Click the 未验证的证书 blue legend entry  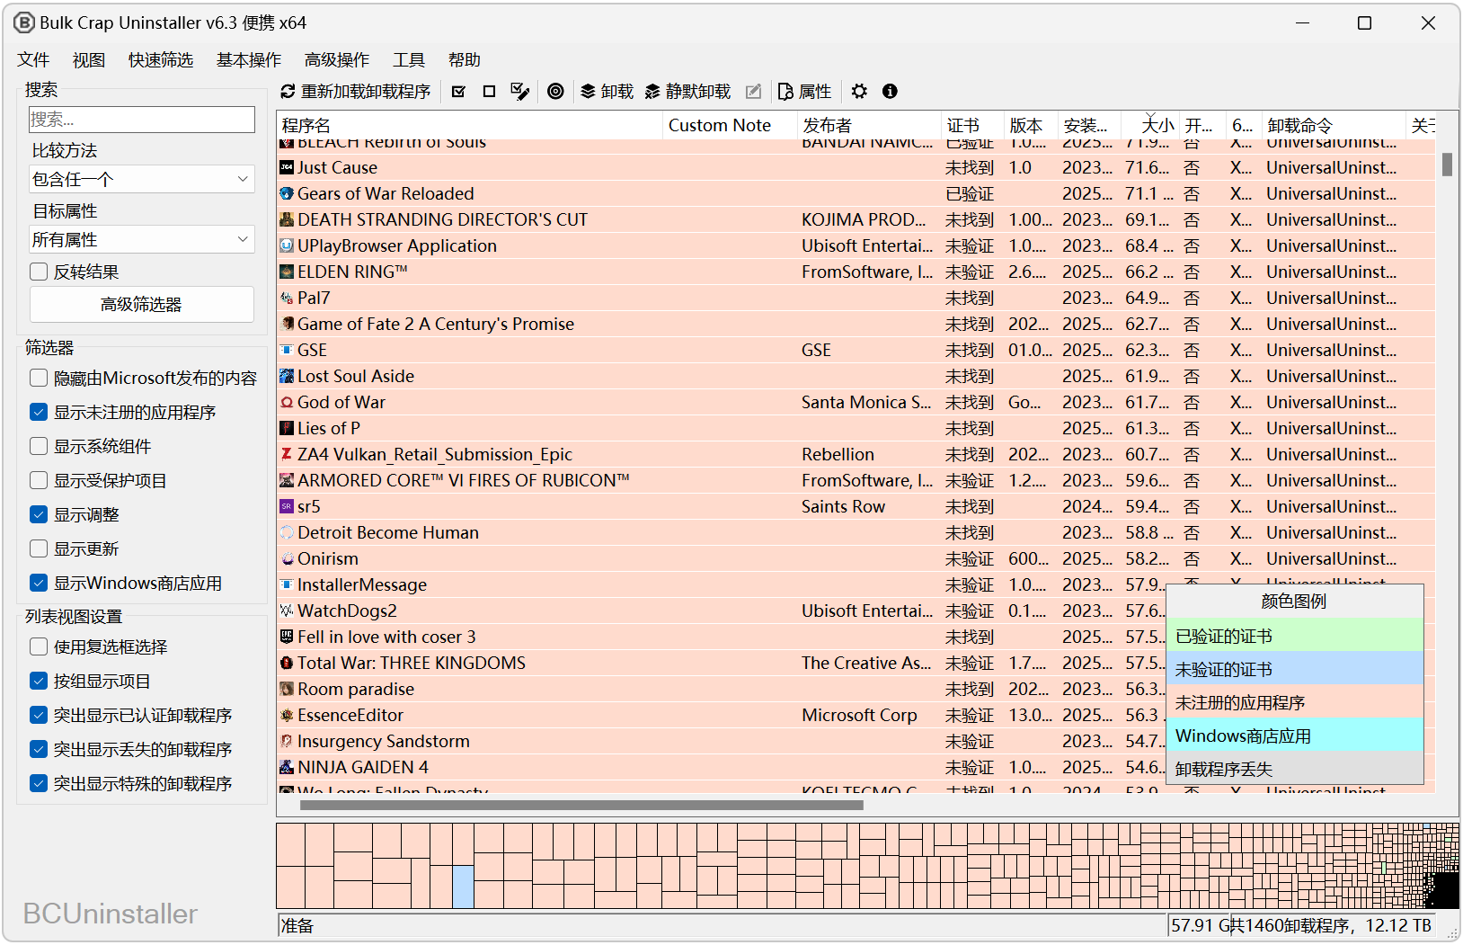pyautogui.click(x=1295, y=669)
